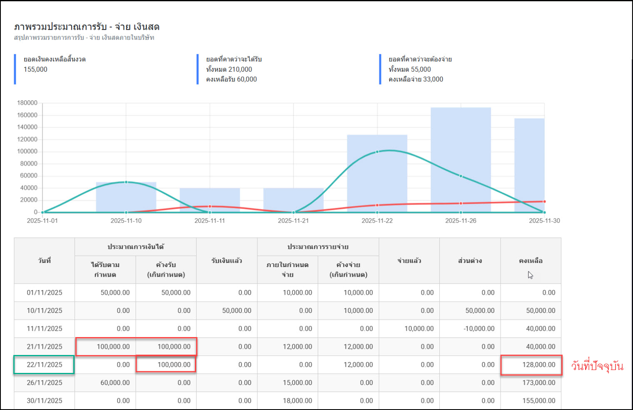This screenshot has height=410, width=633.
Task: Click the คงเหลือ column header
Action: 531,261
